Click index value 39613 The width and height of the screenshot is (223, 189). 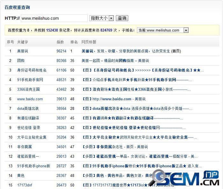coord(61,99)
